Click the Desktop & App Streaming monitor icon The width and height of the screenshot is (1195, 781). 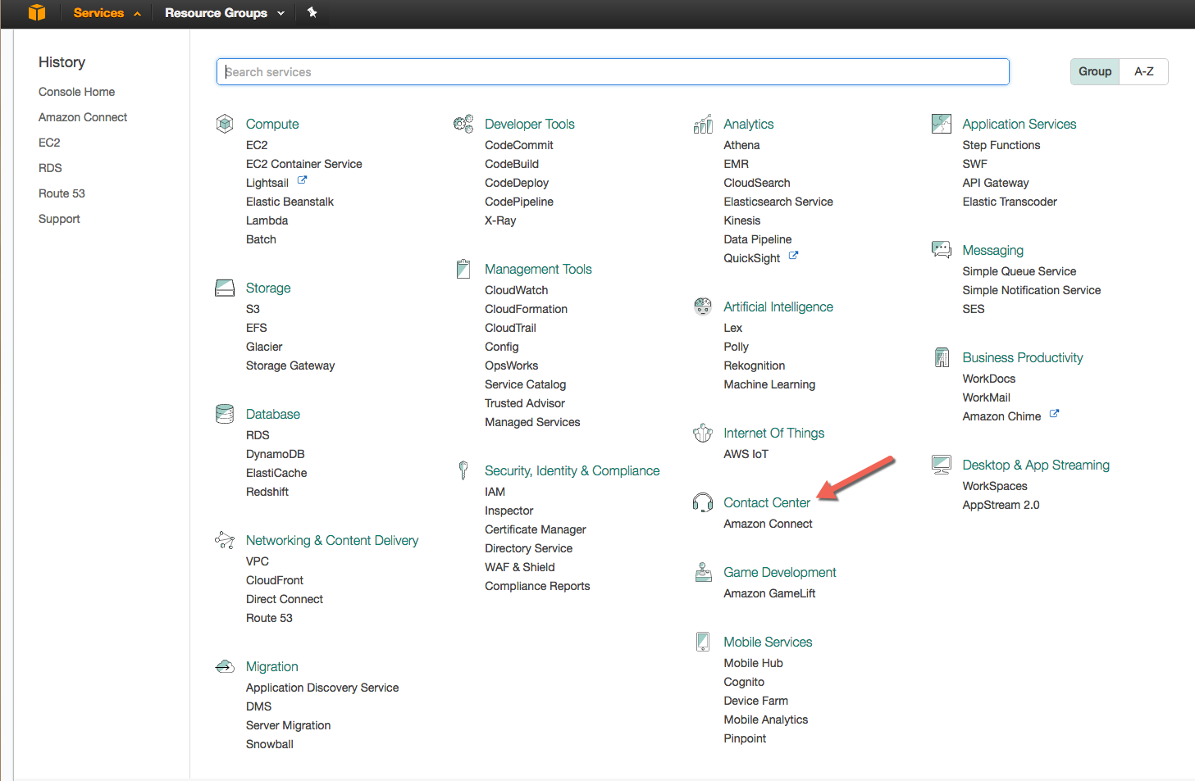(x=942, y=465)
